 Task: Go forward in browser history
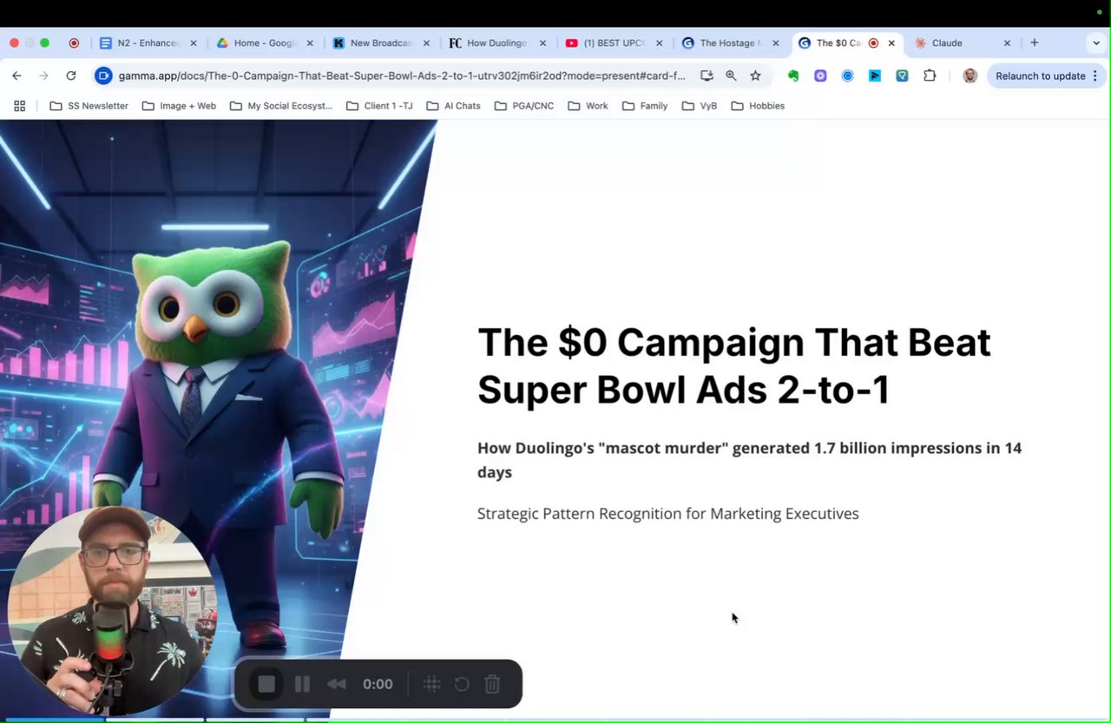pyautogui.click(x=43, y=76)
